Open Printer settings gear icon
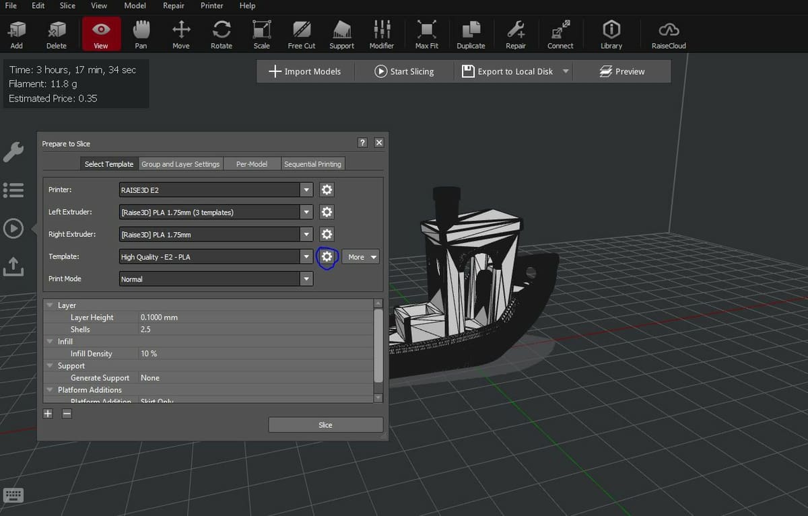 (x=327, y=190)
